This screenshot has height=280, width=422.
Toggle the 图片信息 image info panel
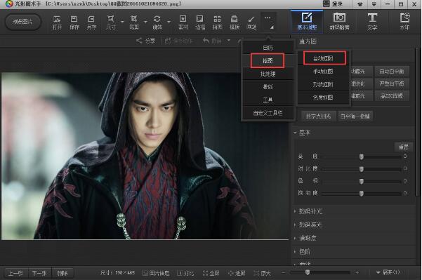(156, 273)
